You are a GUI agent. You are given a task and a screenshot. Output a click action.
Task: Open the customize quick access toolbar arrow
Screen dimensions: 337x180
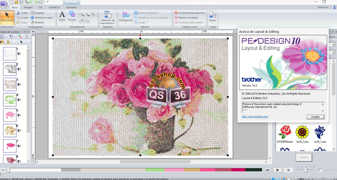(47, 2)
